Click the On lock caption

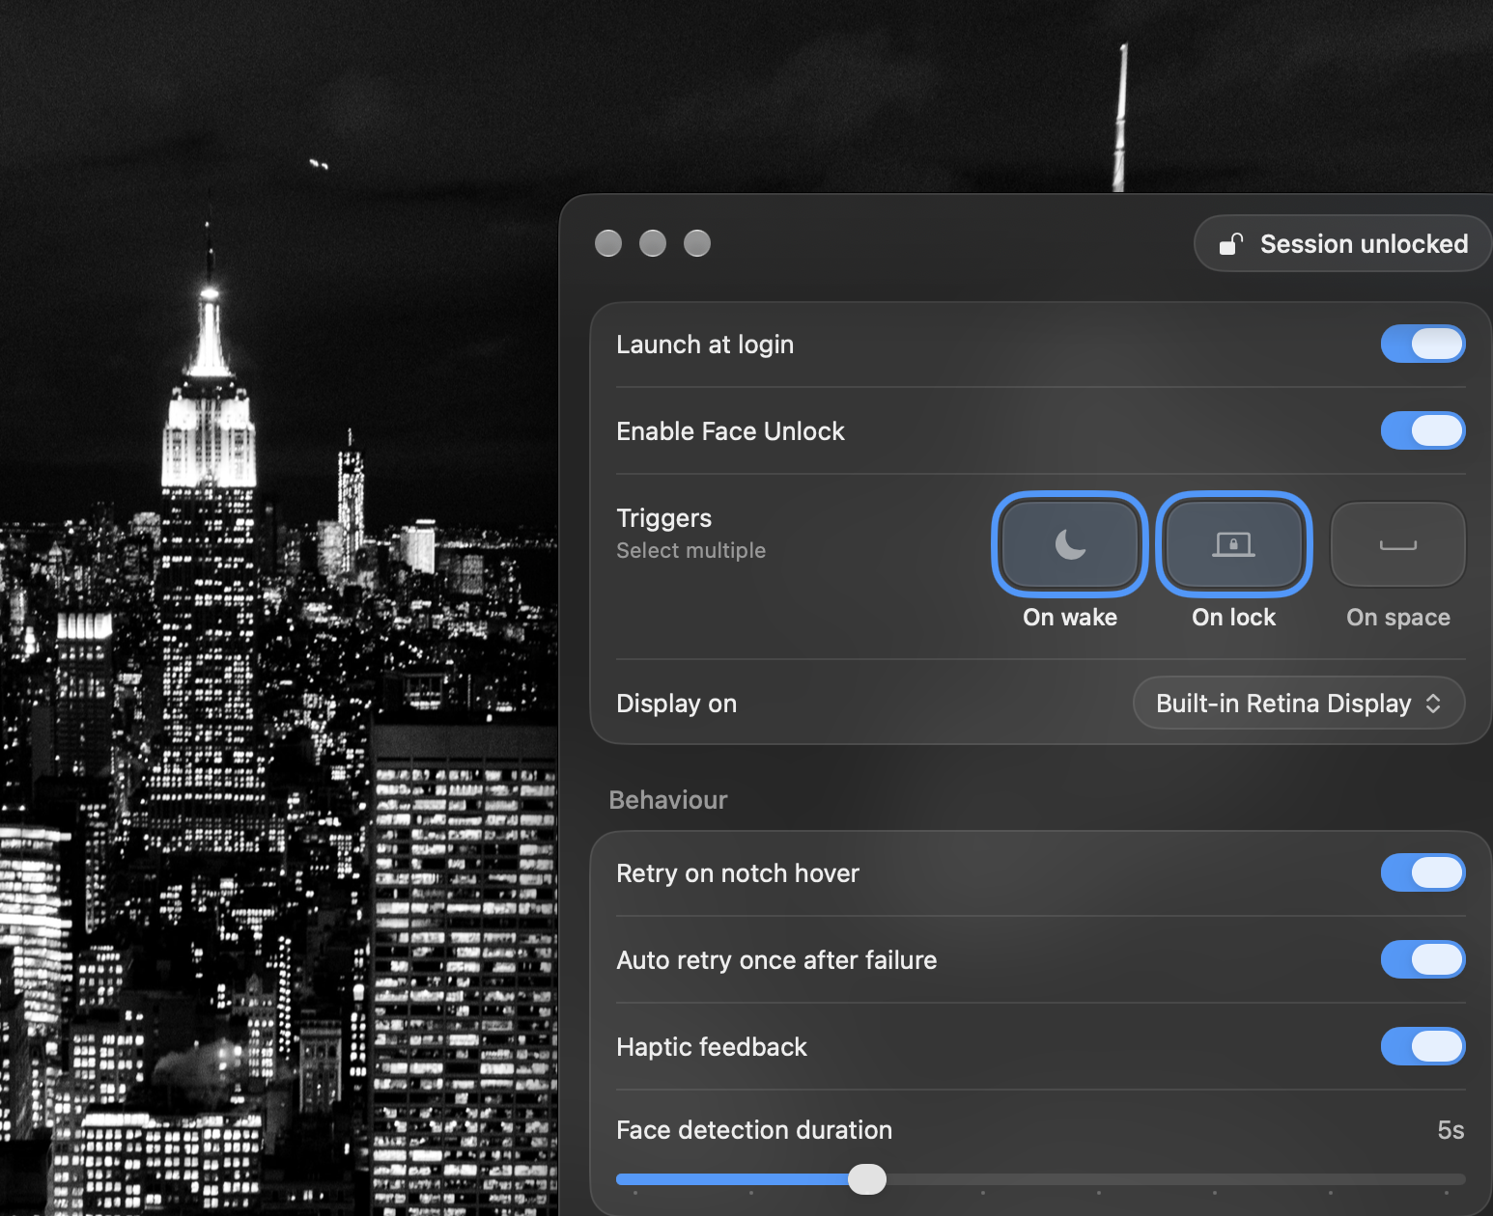(x=1234, y=618)
